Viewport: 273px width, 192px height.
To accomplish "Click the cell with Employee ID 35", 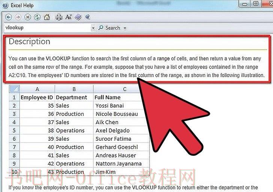I will click(37, 106).
